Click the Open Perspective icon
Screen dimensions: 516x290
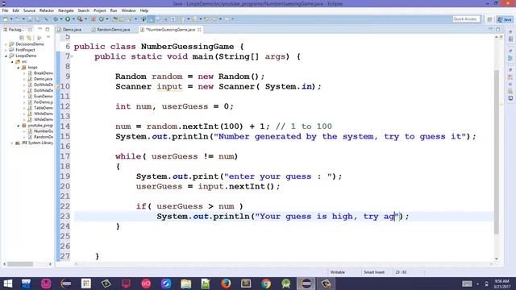pyautogui.click(x=489, y=19)
